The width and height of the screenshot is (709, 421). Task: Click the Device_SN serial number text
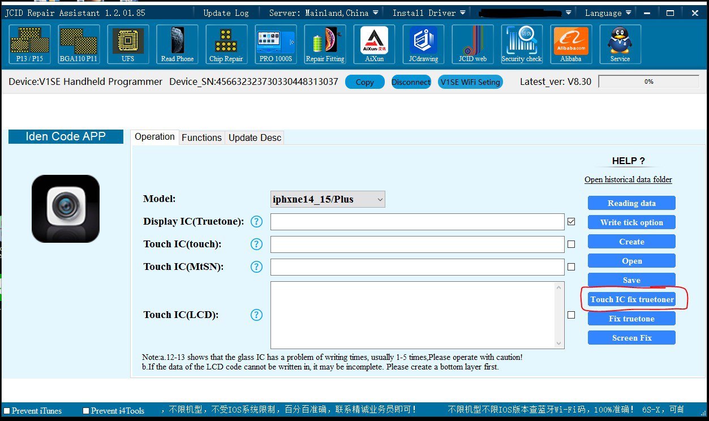(253, 81)
